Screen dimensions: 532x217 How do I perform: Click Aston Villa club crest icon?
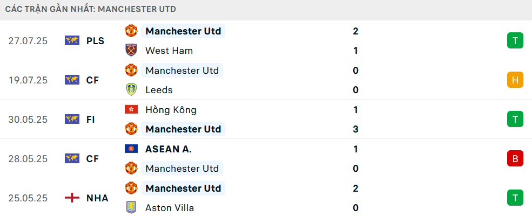click(x=131, y=207)
